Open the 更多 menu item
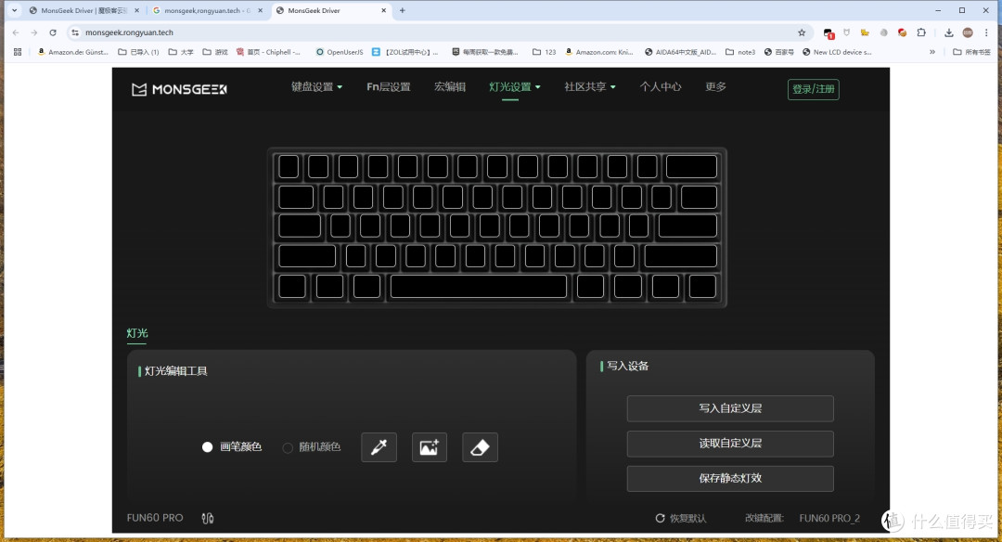This screenshot has height=542, width=1002. [715, 87]
